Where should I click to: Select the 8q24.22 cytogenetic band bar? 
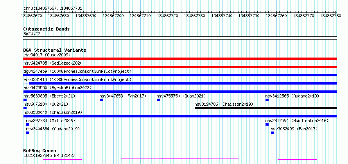pos(180,38)
